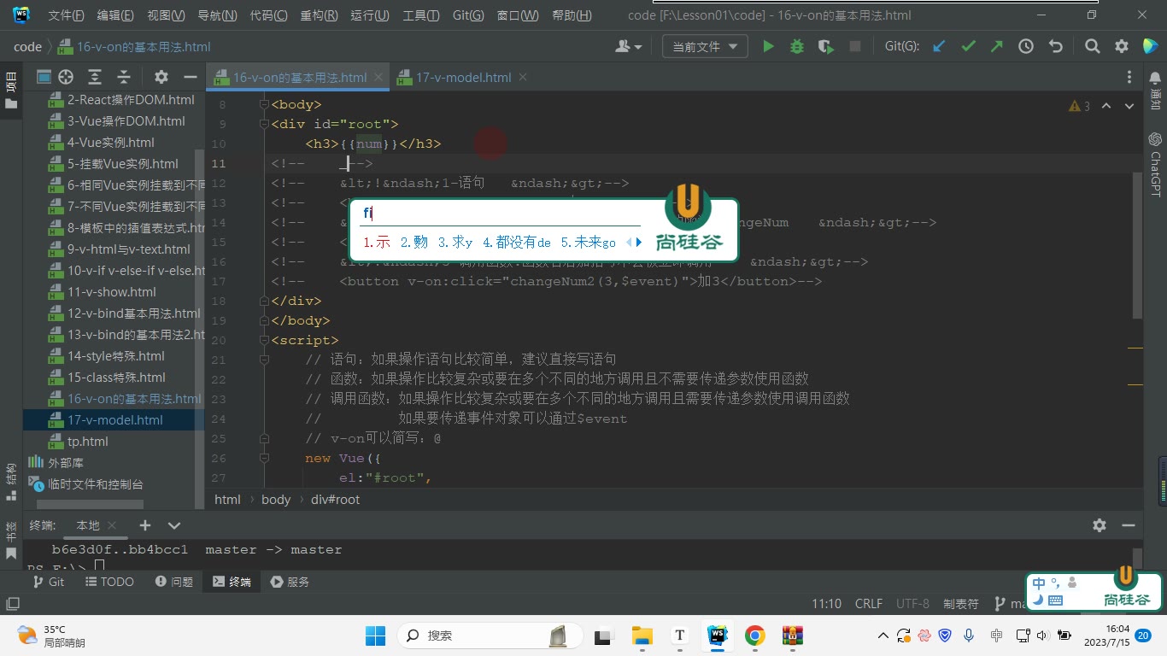
Task: Add a new terminal session with plus icon
Action: pos(145,525)
